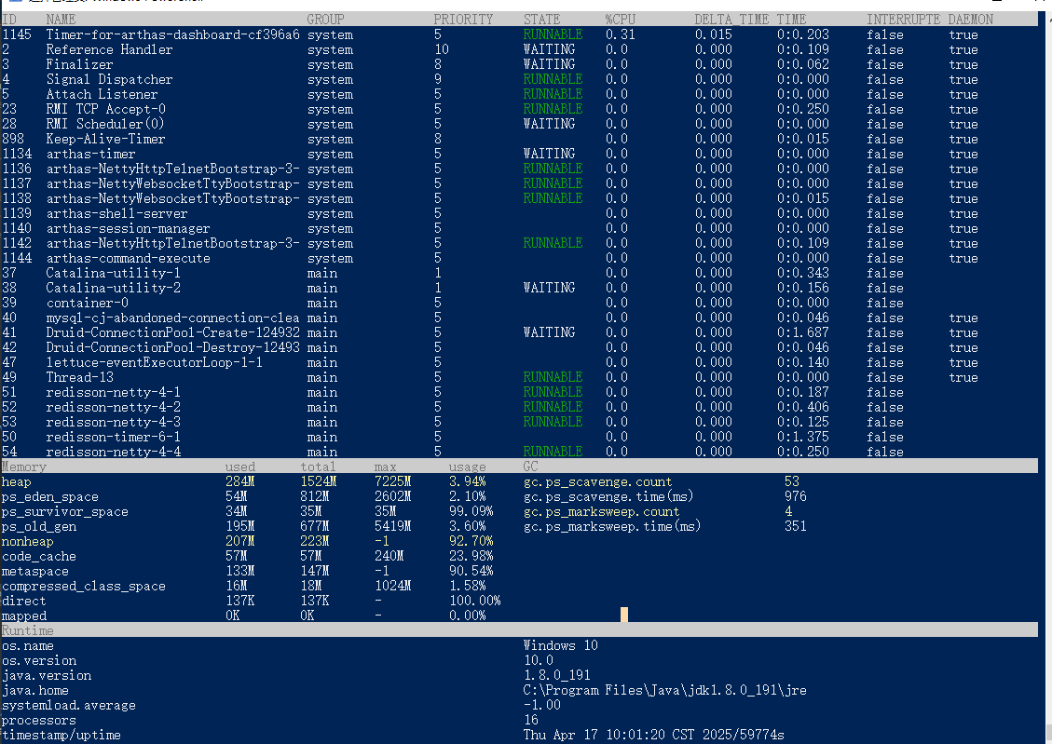This screenshot has width=1052, height=744.
Task: Click the code_cache row label
Action: (39, 556)
